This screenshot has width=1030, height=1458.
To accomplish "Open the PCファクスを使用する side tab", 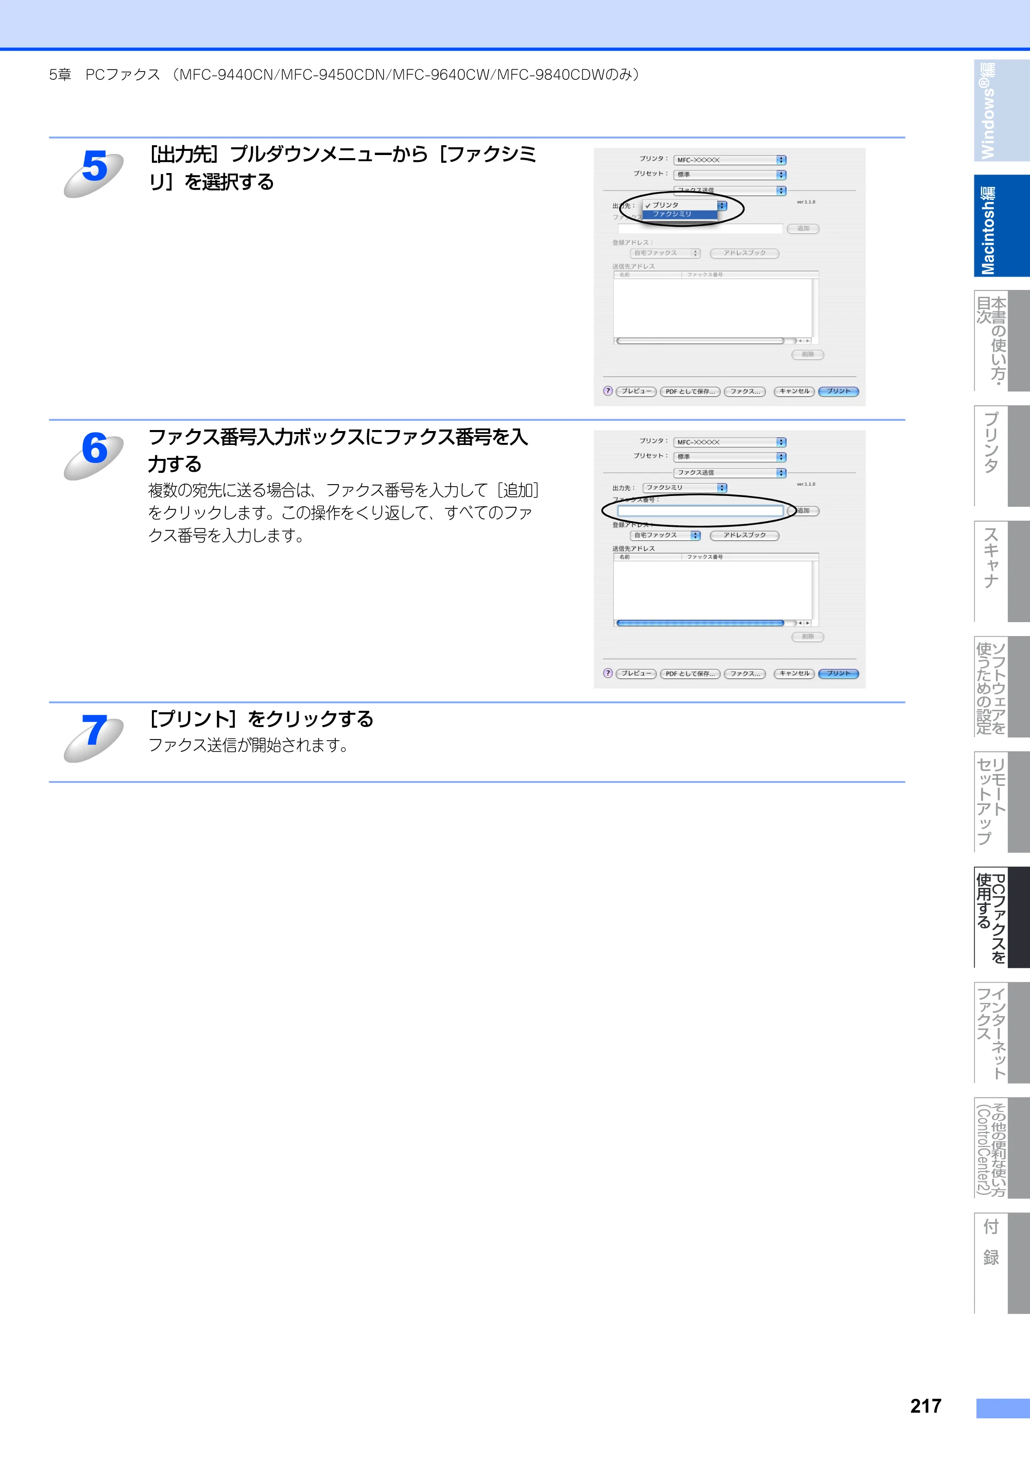I will coord(1002,917).
